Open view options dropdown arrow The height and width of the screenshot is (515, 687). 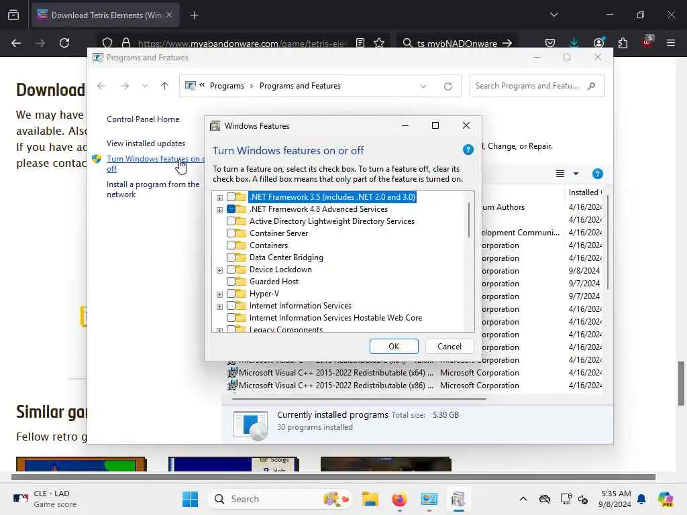click(x=576, y=174)
